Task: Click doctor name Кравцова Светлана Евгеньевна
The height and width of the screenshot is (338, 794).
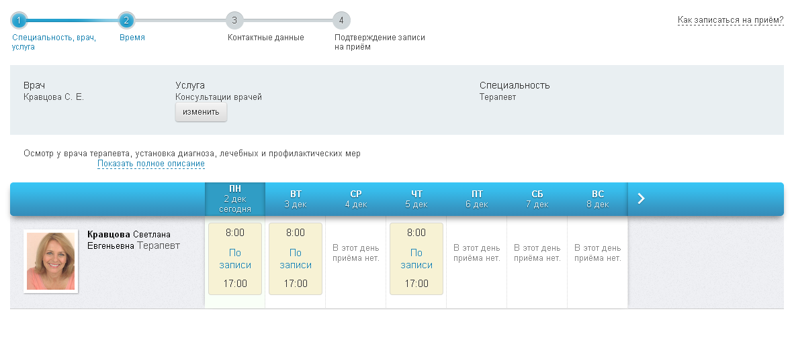Action: tap(133, 240)
